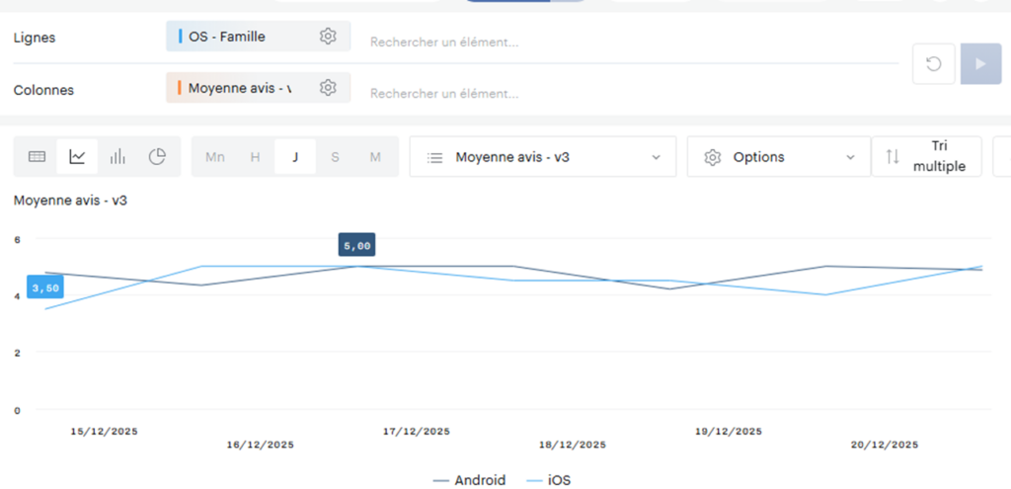This screenshot has width=1011, height=489.
Task: Select the H hourly granularity
Action: click(255, 157)
